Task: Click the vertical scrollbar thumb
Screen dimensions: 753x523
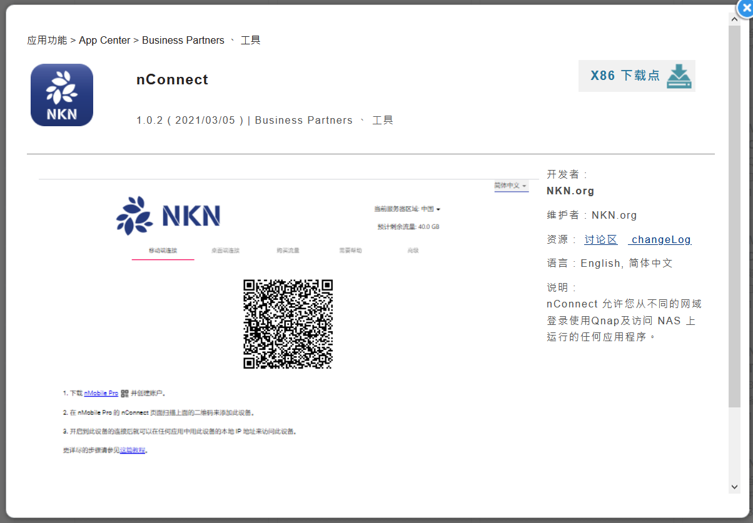Action: pyautogui.click(x=734, y=217)
